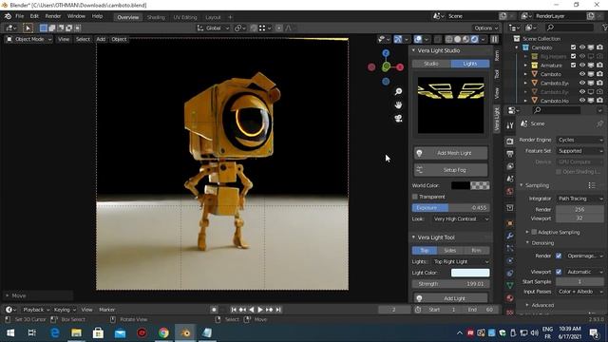The width and height of the screenshot is (608, 342).
Task: Toggle camera view icon in viewport
Action: click(x=398, y=118)
